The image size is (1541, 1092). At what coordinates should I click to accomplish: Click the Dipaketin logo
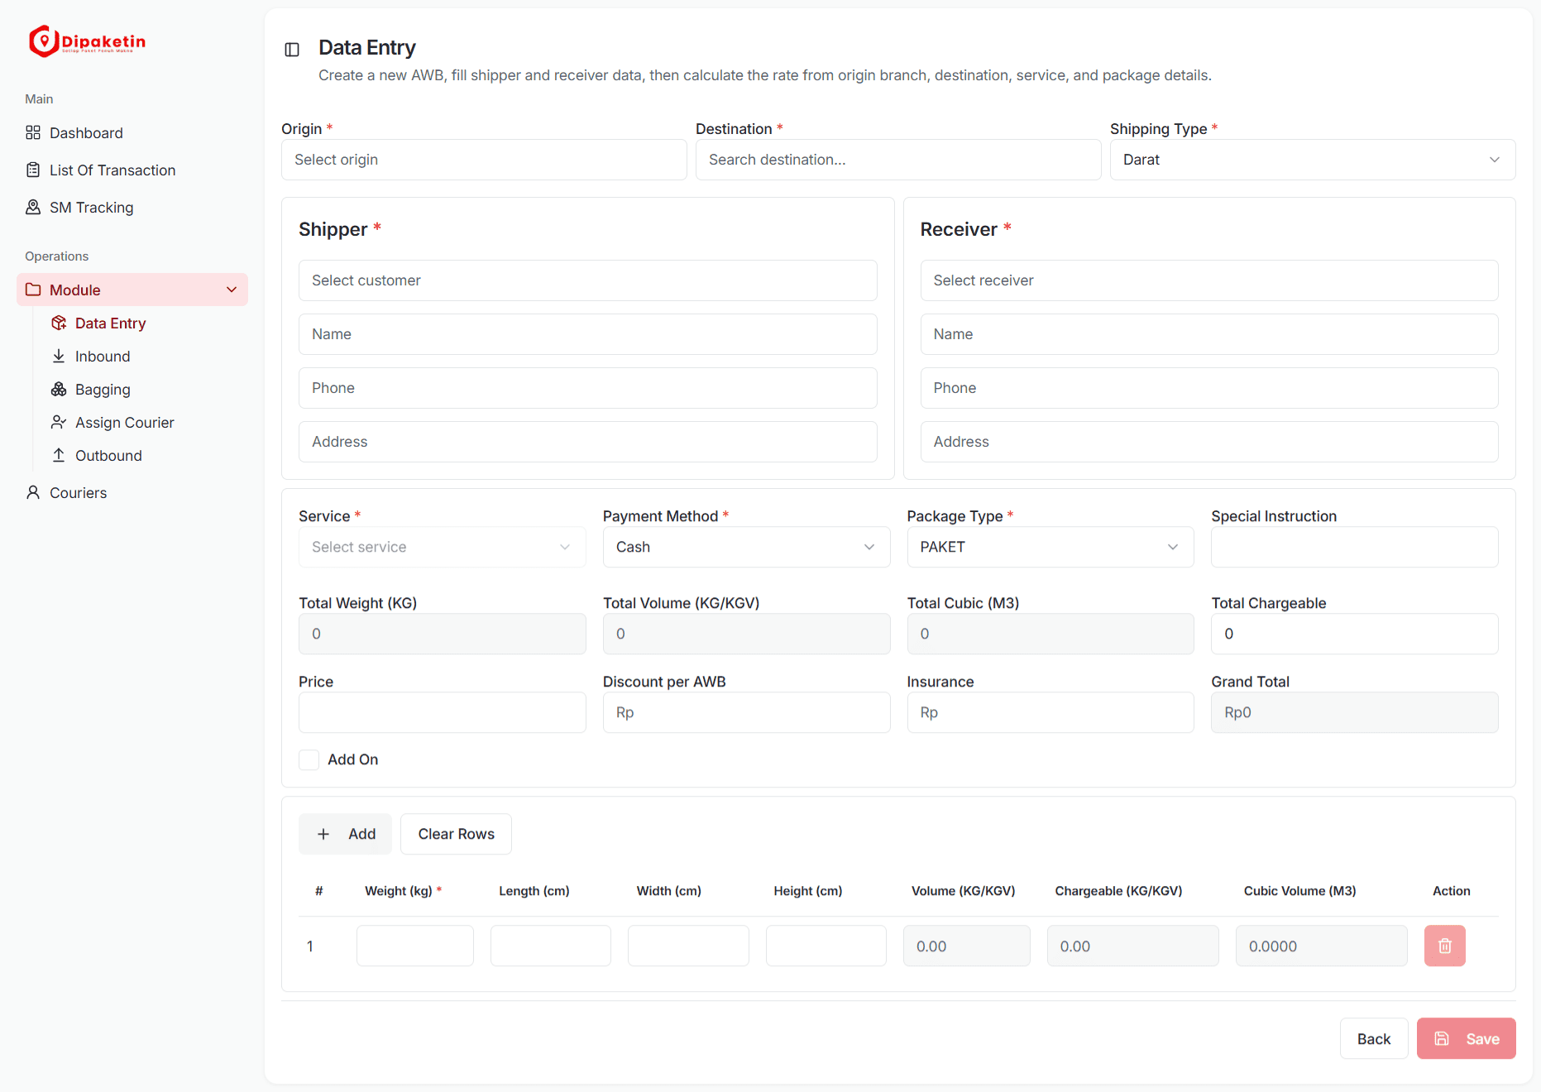[87, 41]
